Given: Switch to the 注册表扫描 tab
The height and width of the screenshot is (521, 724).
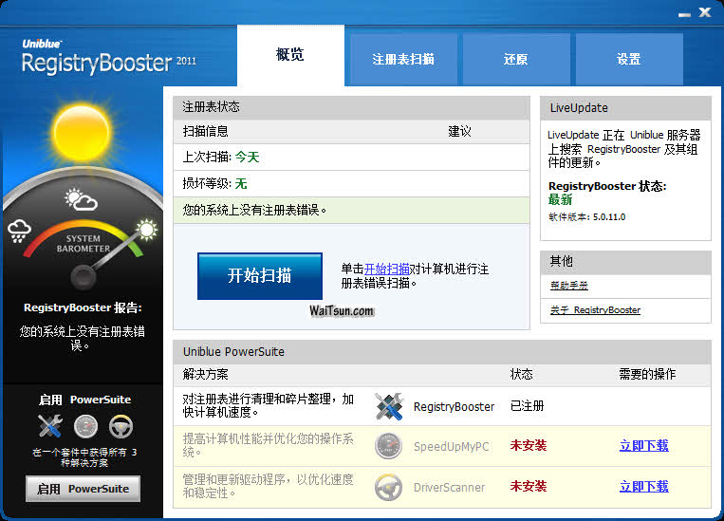Looking at the screenshot, I should pos(403,59).
